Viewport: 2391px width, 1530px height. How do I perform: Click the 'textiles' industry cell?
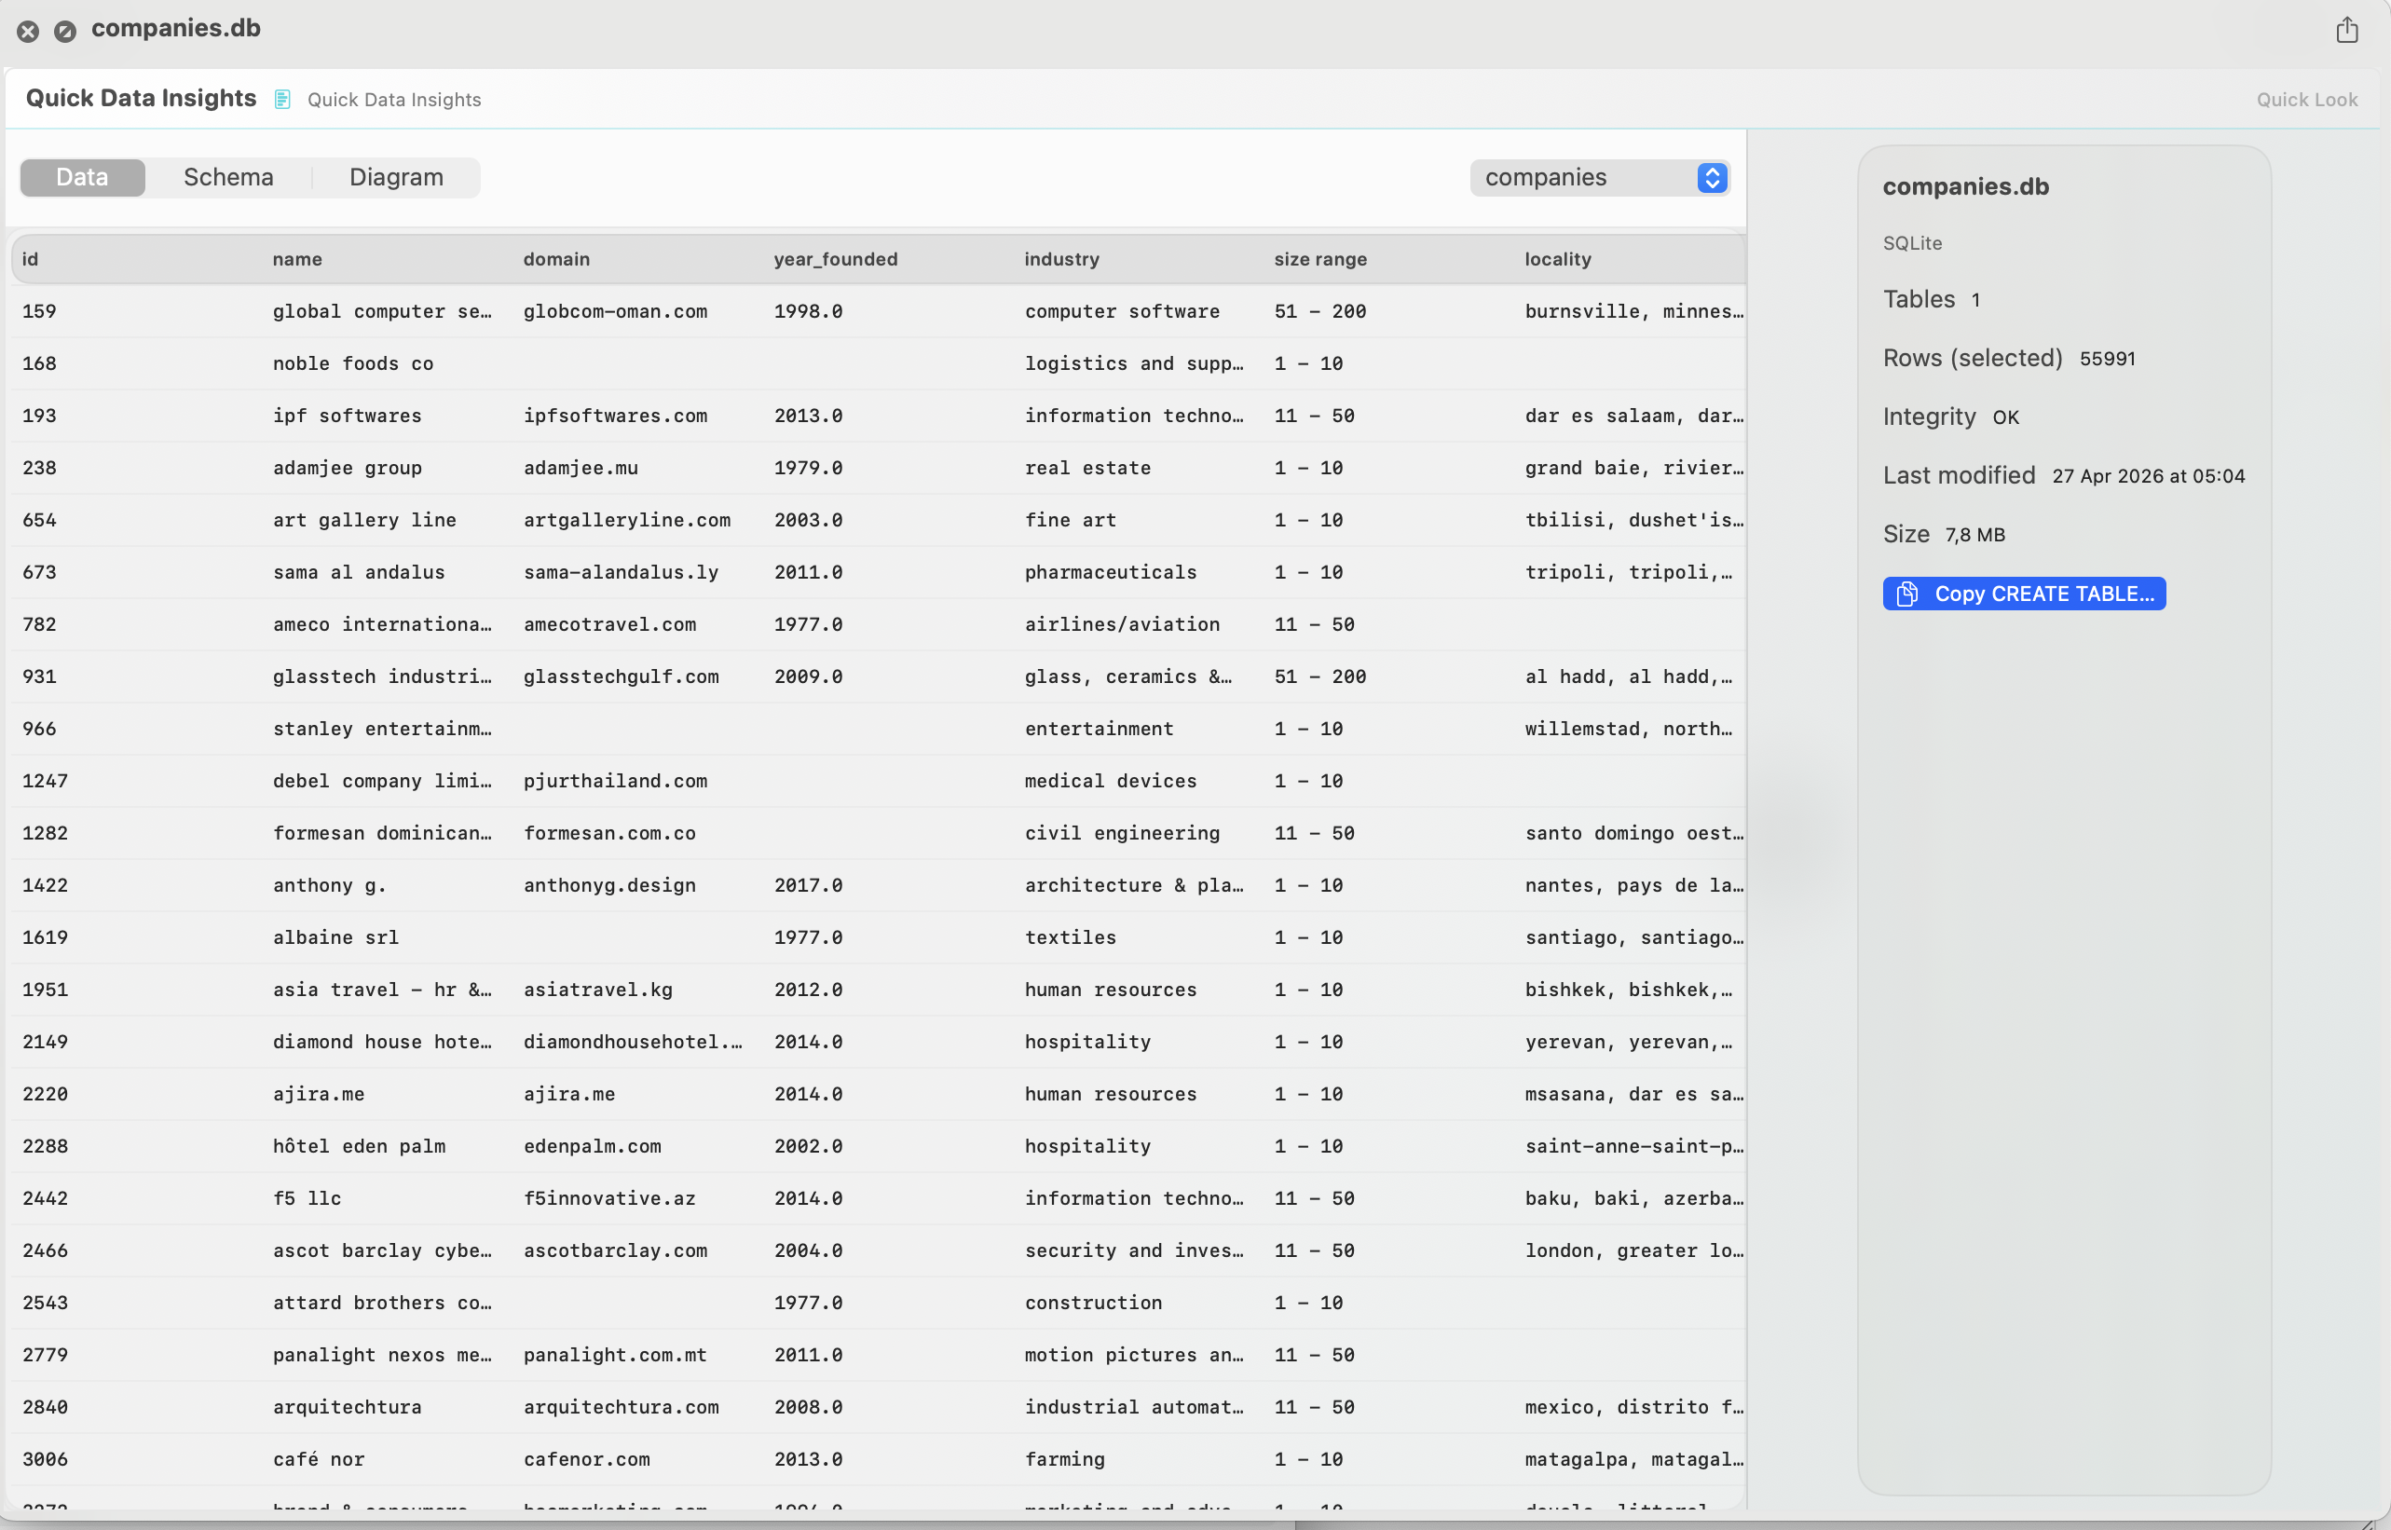[1070, 938]
